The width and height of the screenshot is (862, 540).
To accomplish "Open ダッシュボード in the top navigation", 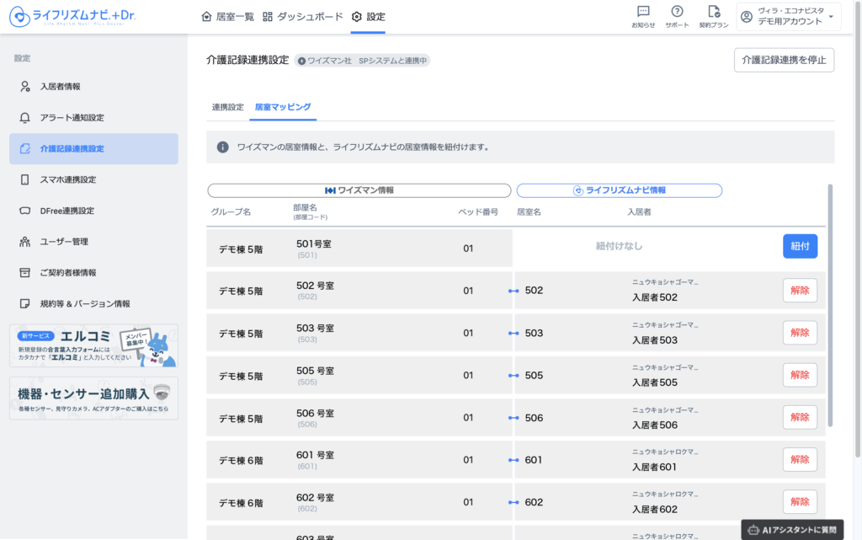I will click(303, 17).
